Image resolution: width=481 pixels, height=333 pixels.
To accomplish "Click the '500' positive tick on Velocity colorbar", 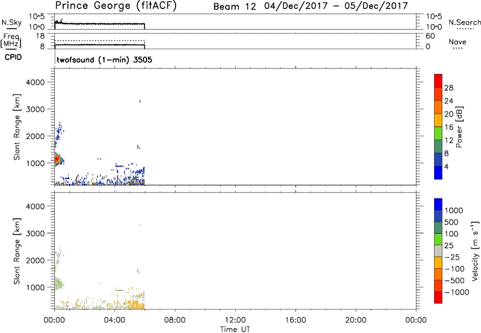I will point(452,222).
